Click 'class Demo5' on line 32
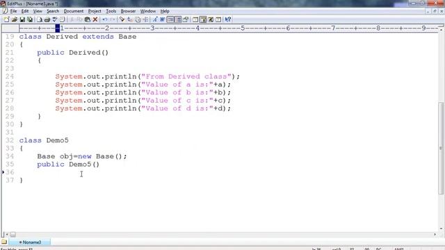The height and width of the screenshot is (250, 445). 44,140
